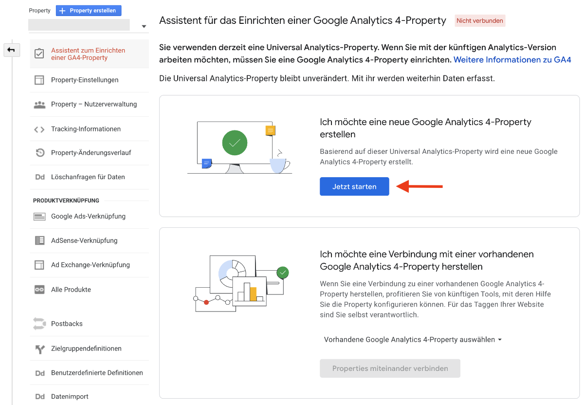
Task: Click the Property erstellen button
Action: pos(89,11)
